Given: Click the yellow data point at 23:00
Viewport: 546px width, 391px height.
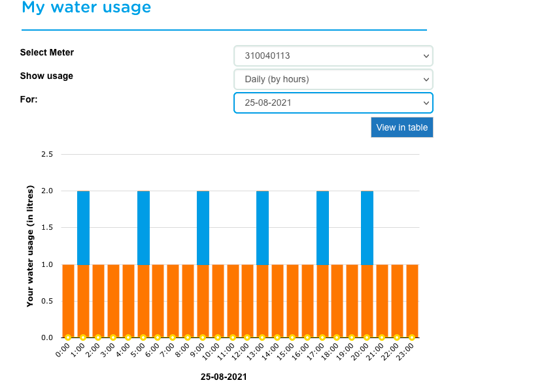Looking at the screenshot, I should 412,337.
